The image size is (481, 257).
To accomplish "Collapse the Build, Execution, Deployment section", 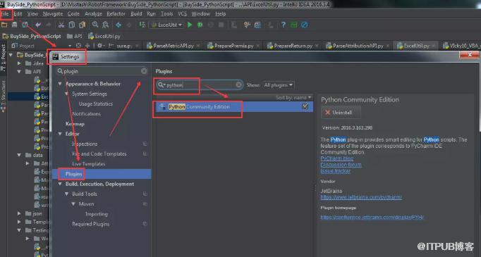I will point(60,184).
